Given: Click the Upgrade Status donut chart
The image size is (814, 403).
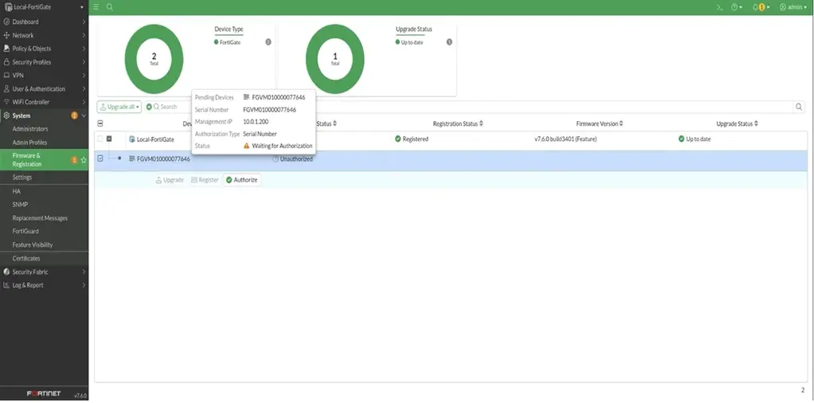Looking at the screenshot, I should [x=335, y=59].
